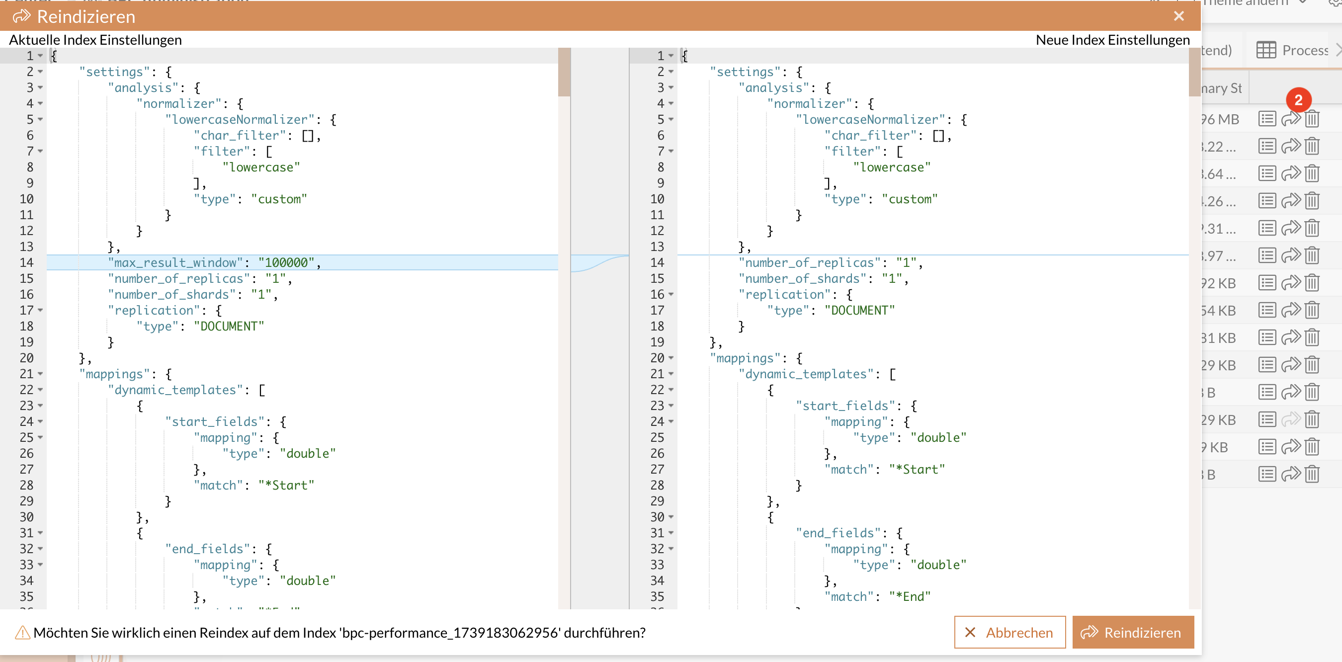The height and width of the screenshot is (662, 1342).
Task: Click delete icon in the 54 KB row
Action: coord(1312,311)
